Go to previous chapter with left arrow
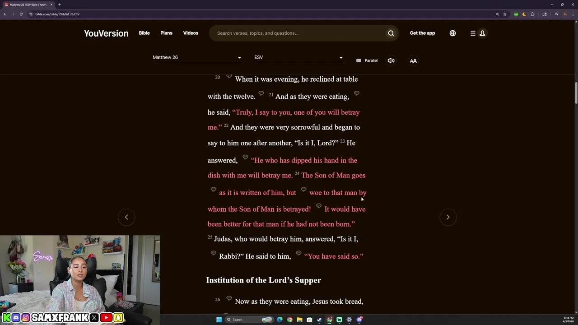Viewport: 578px width, 325px height. click(126, 217)
